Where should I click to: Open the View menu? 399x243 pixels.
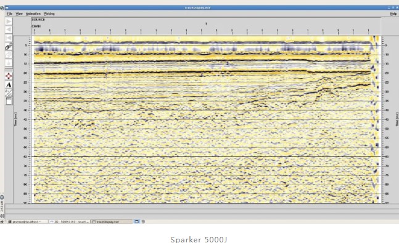point(19,14)
